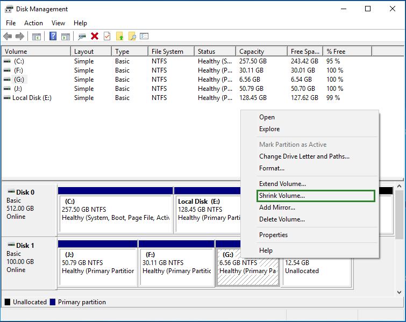Click the Forward arrow toolbar icon
The image size is (406, 322).
pos(20,36)
